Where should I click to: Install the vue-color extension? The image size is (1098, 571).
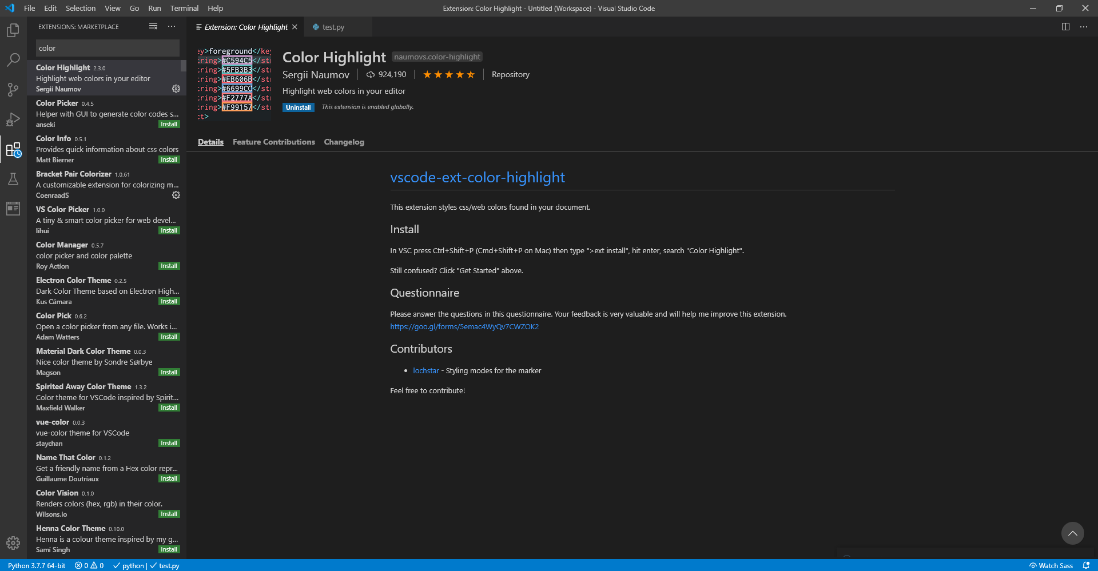169,443
